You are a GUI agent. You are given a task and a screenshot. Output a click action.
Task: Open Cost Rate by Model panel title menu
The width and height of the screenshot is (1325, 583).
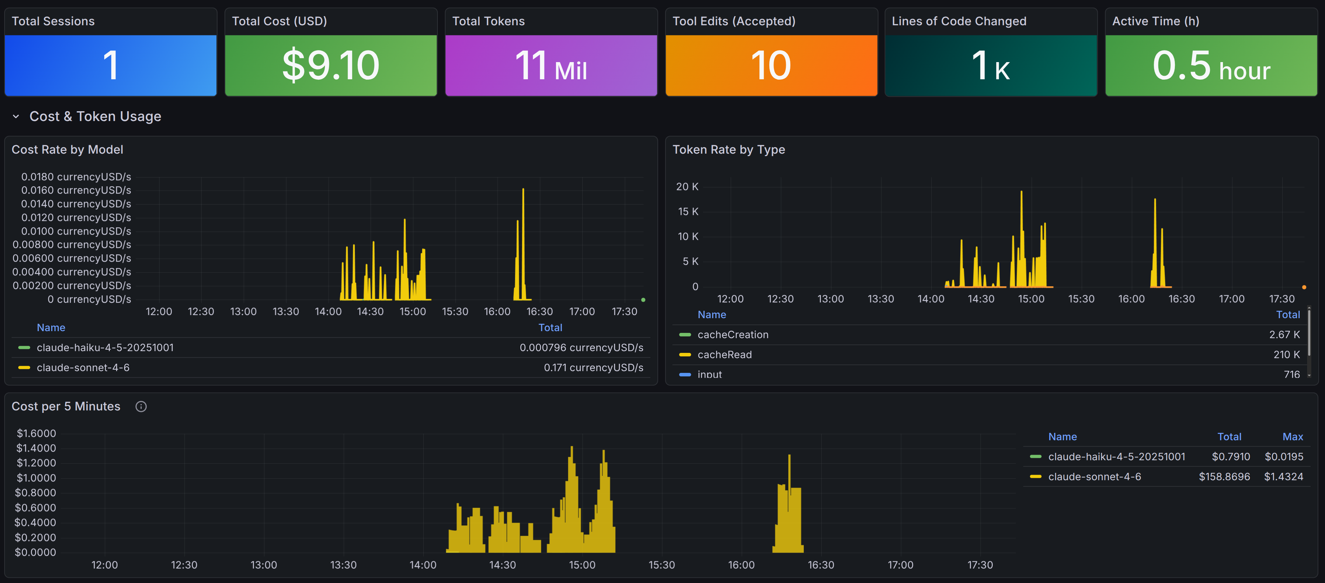[x=67, y=149]
